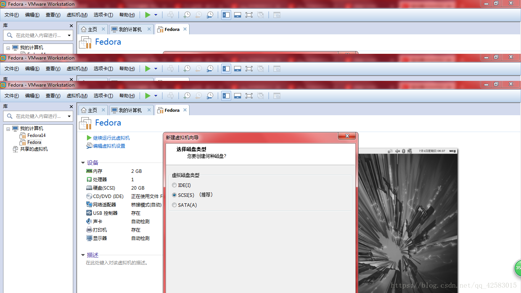Open search dropdown in bottom window library
The height and width of the screenshot is (293, 521).
pyautogui.click(x=69, y=116)
